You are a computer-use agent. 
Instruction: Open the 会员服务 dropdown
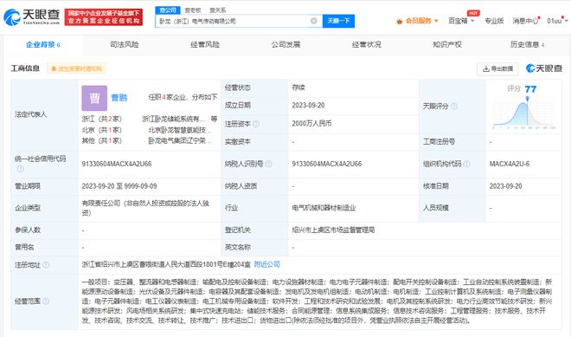(x=417, y=21)
